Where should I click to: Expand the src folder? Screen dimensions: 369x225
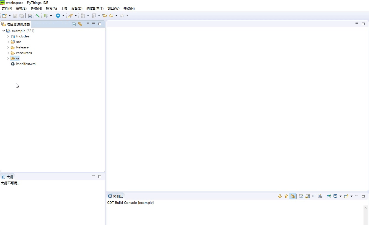click(x=8, y=42)
